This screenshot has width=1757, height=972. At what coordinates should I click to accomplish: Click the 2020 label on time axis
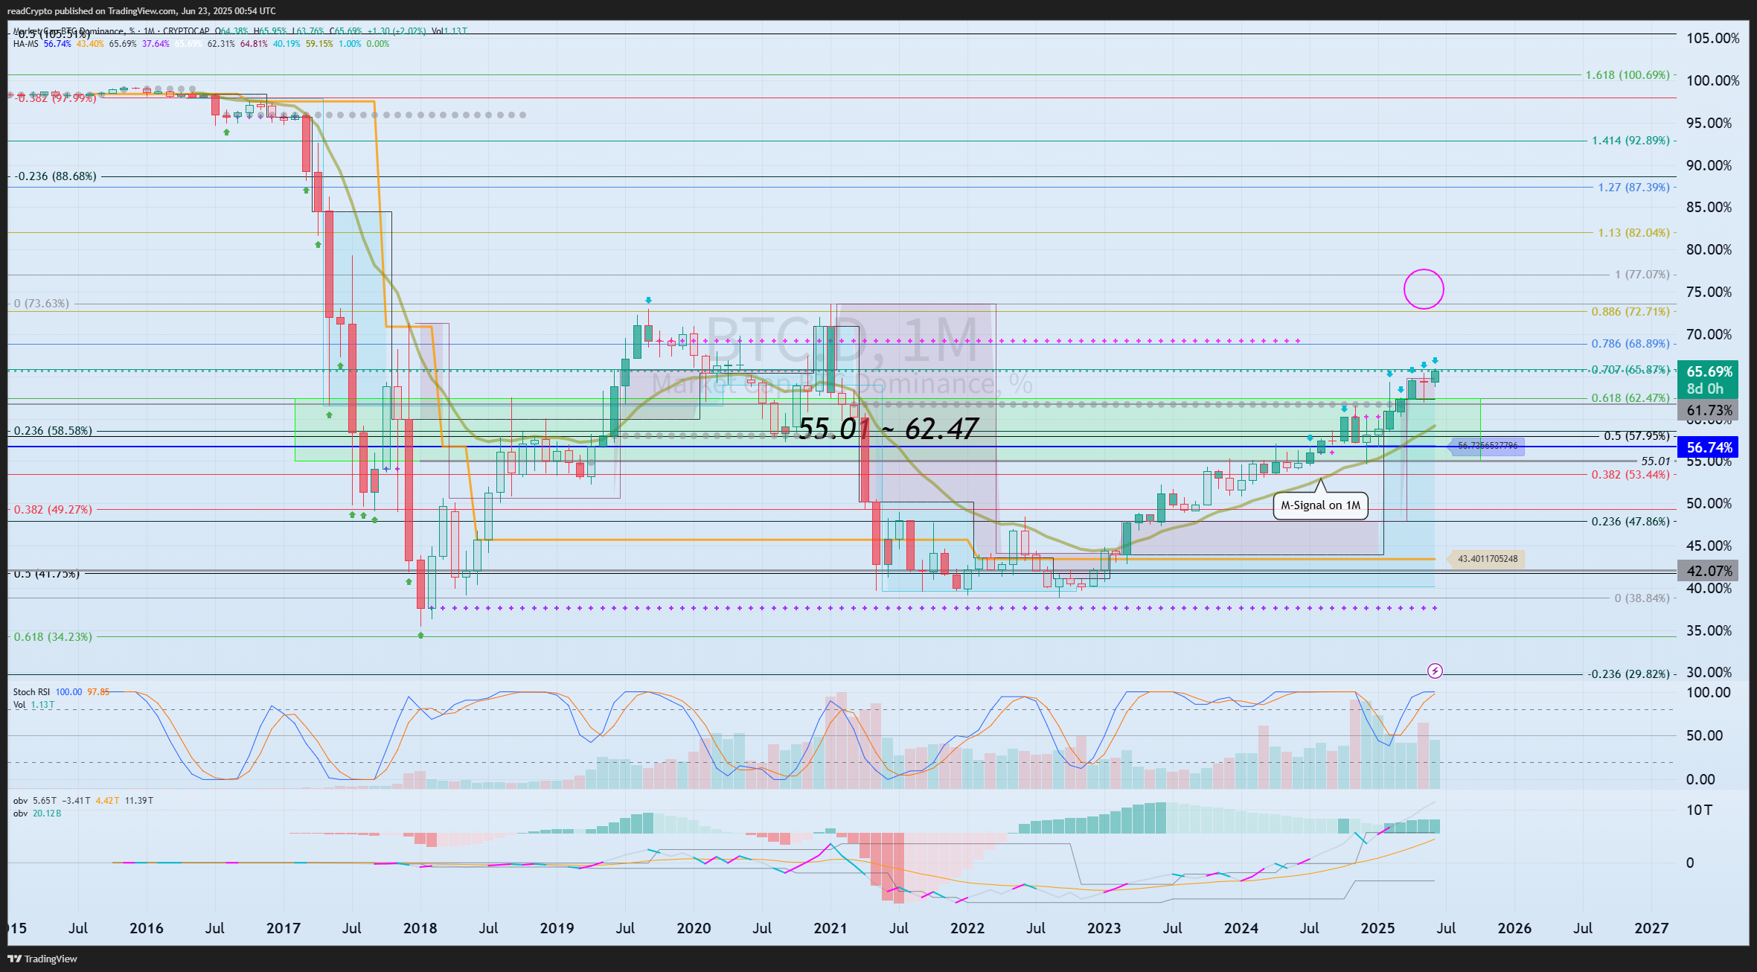694,928
